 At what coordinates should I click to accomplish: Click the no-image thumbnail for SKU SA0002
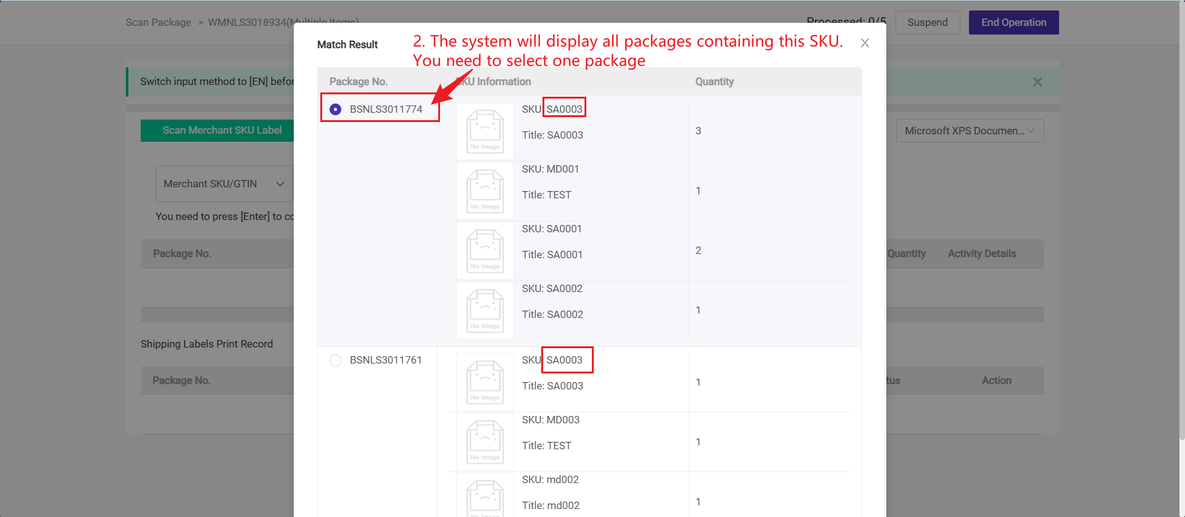(x=485, y=311)
